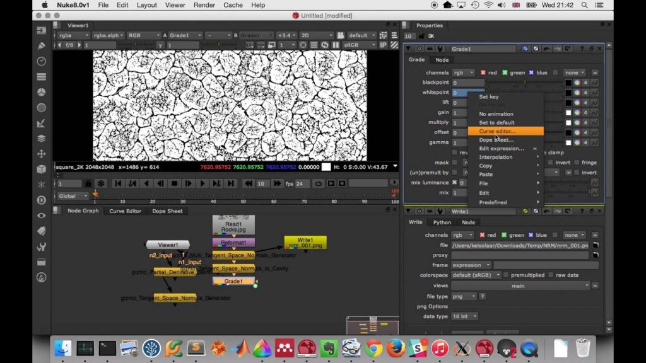Image resolution: width=646 pixels, height=363 pixels.
Task: Enable the raw data checkbox
Action: (551, 275)
